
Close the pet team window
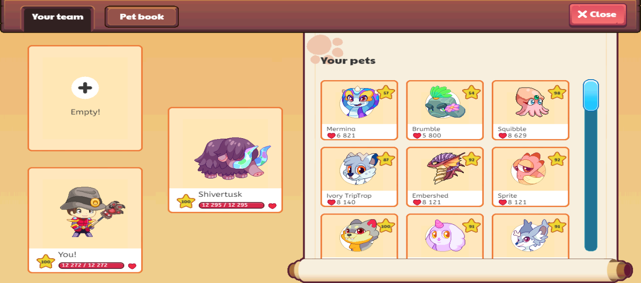[x=598, y=15]
